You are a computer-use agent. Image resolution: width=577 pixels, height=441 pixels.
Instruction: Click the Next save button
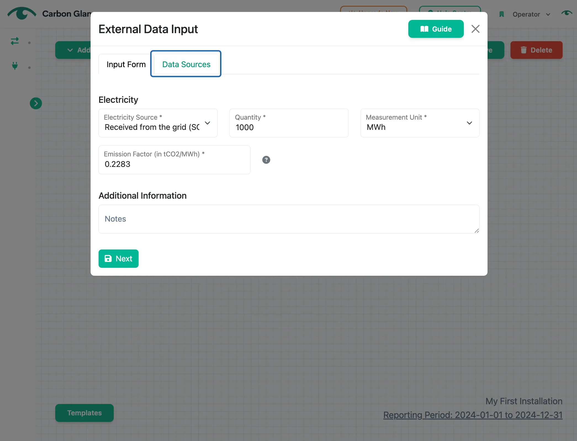pyautogui.click(x=118, y=259)
